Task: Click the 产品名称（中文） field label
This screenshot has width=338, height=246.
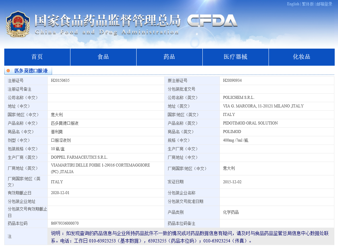Action: click(x=23, y=123)
